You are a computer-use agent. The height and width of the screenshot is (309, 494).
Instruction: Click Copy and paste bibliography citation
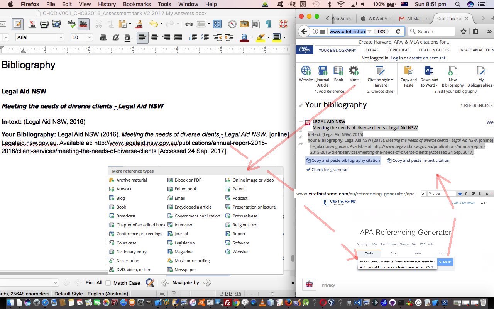tap(343, 160)
